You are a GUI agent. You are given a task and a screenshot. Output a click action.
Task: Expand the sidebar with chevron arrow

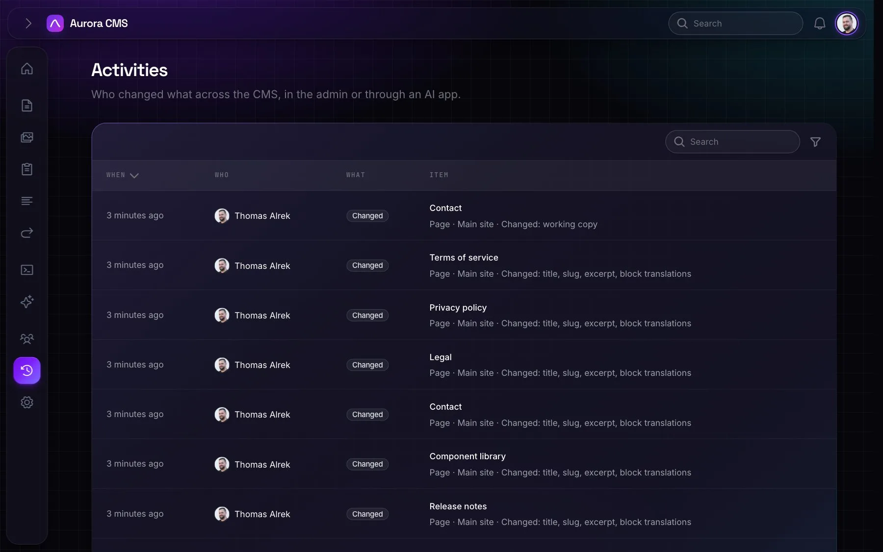(x=28, y=24)
